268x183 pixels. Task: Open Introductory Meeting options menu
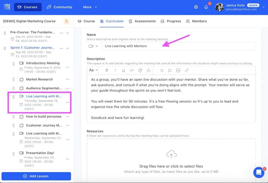click(68, 67)
